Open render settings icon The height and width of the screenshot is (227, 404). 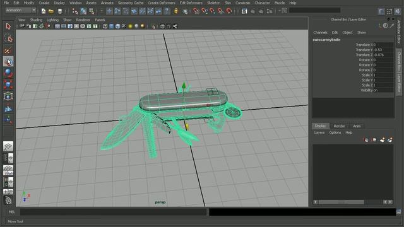tap(270, 11)
